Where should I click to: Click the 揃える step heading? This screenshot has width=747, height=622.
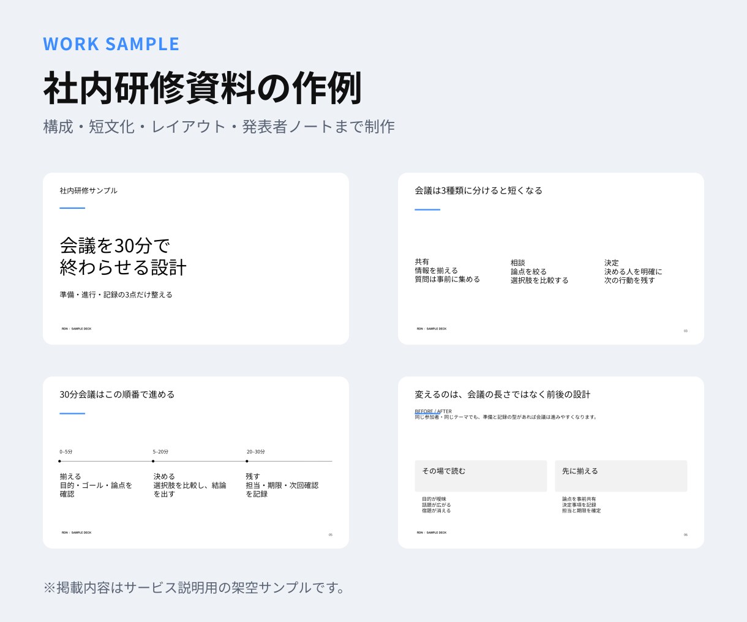point(70,476)
